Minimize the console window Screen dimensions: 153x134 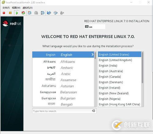tap(131, 2)
